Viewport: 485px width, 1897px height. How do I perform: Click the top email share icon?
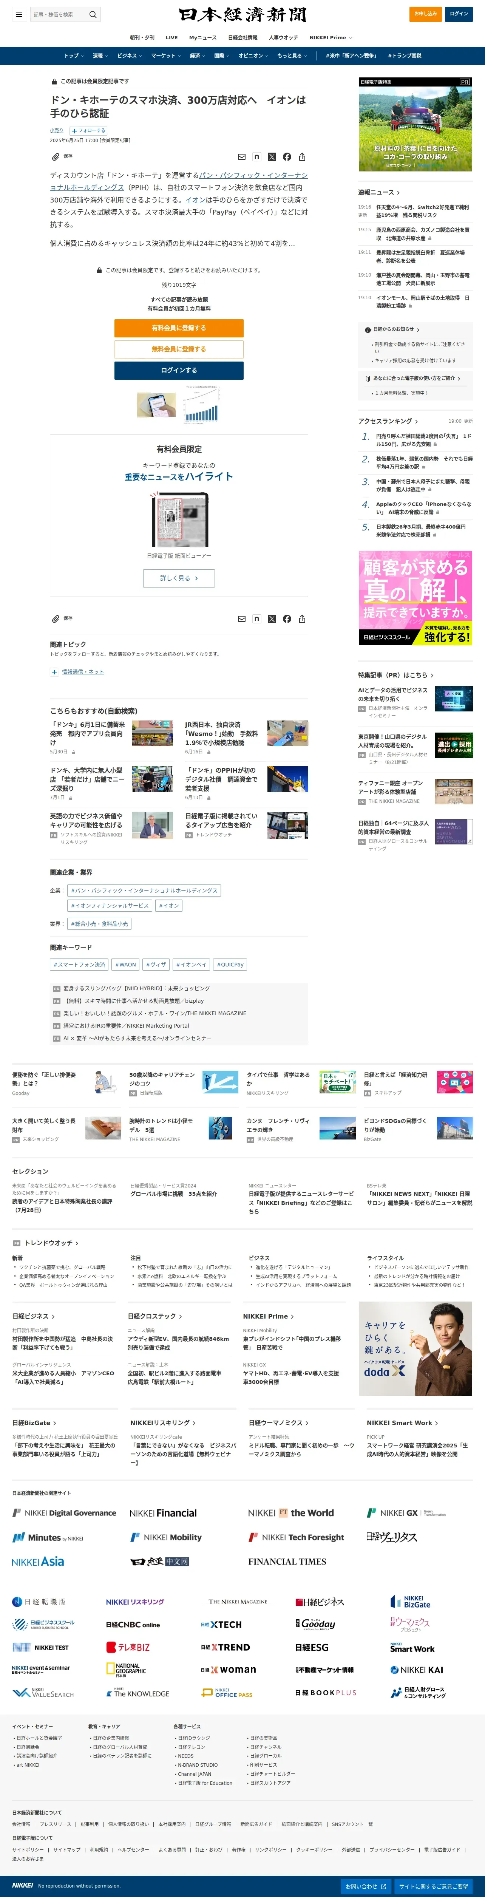pos(241,157)
